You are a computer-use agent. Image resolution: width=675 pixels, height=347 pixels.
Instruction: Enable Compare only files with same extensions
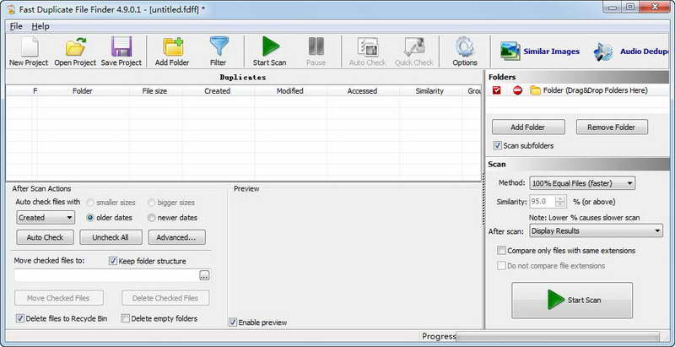pyautogui.click(x=501, y=250)
